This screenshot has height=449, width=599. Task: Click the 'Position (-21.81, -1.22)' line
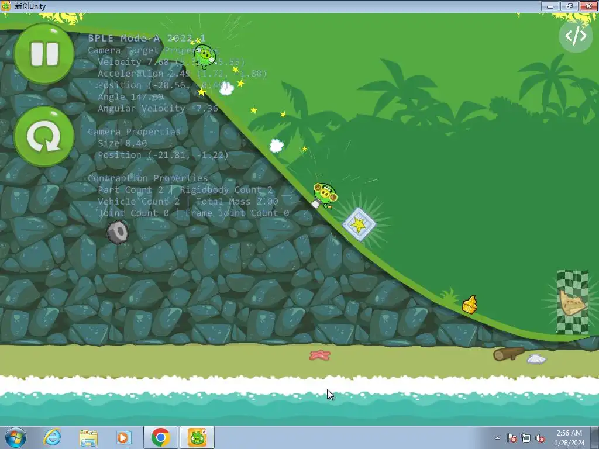coord(163,155)
